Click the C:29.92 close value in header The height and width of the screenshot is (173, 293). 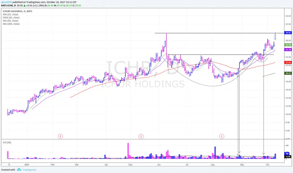click(x=77, y=6)
